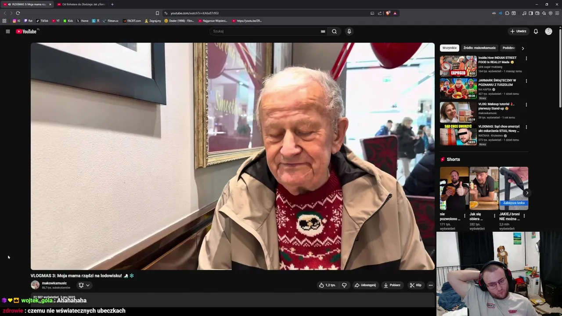The width and height of the screenshot is (562, 316).
Task: Open more actions ellipsis below video
Action: 431,285
